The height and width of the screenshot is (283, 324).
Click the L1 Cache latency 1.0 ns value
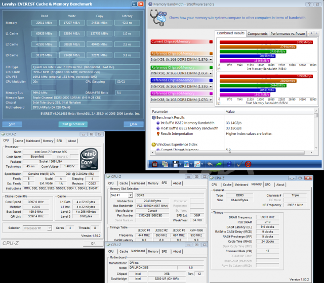(x=127, y=34)
